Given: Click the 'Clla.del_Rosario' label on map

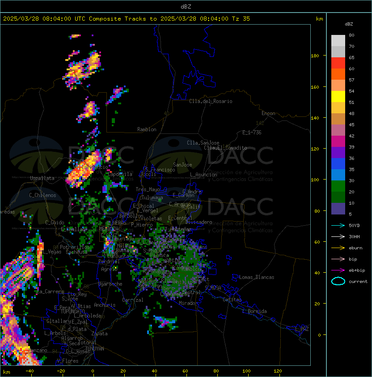Looking at the screenshot, I should [211, 101].
